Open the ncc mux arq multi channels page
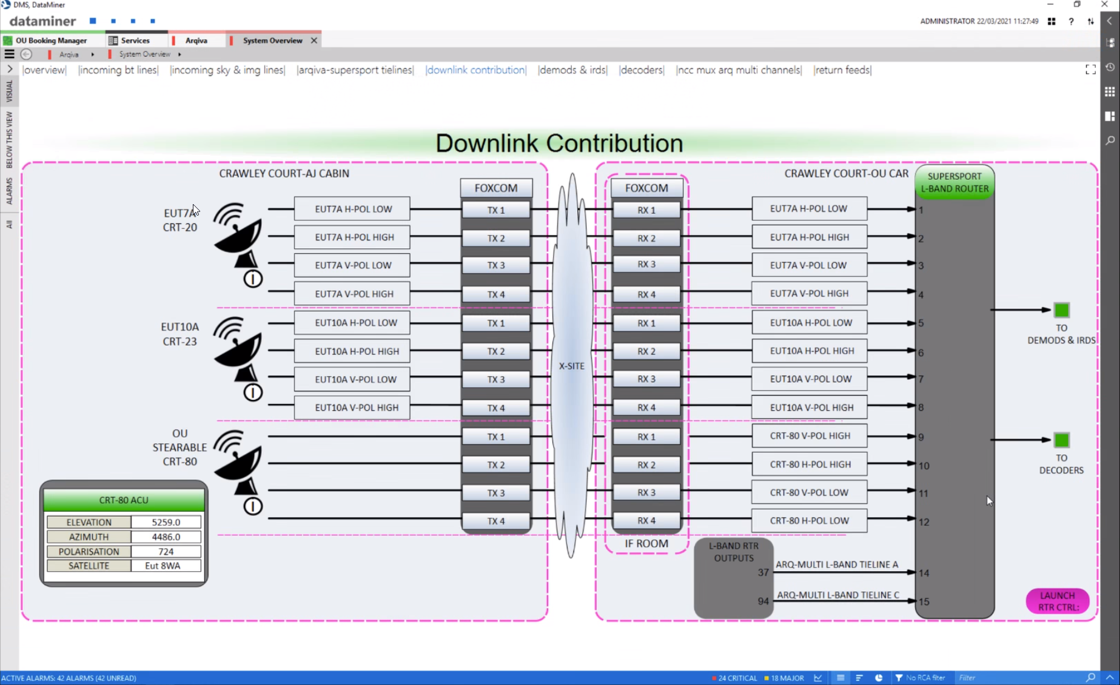Viewport: 1120px width, 685px height. pyautogui.click(x=739, y=70)
